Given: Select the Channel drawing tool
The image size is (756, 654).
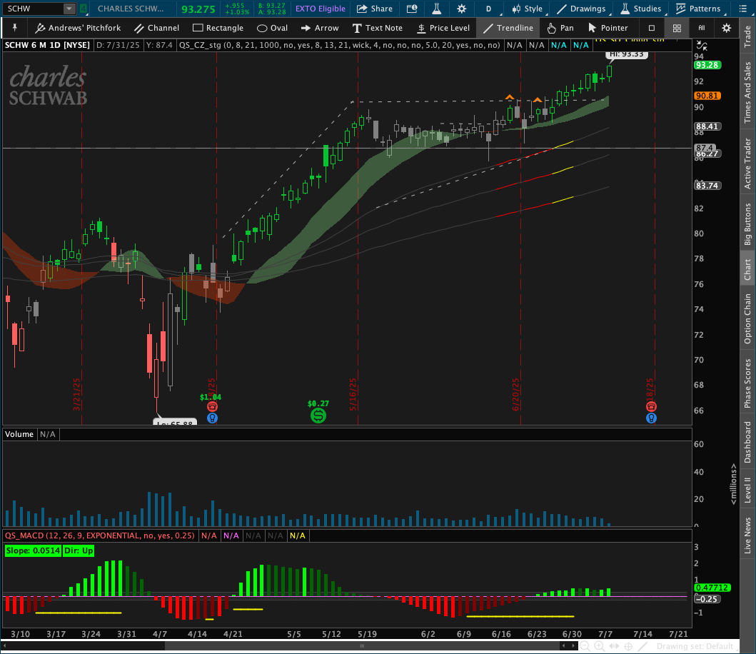Looking at the screenshot, I should (x=156, y=28).
